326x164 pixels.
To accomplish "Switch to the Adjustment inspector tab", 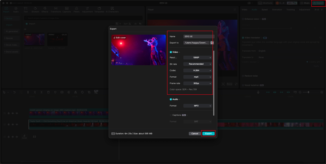I will coord(305,10).
